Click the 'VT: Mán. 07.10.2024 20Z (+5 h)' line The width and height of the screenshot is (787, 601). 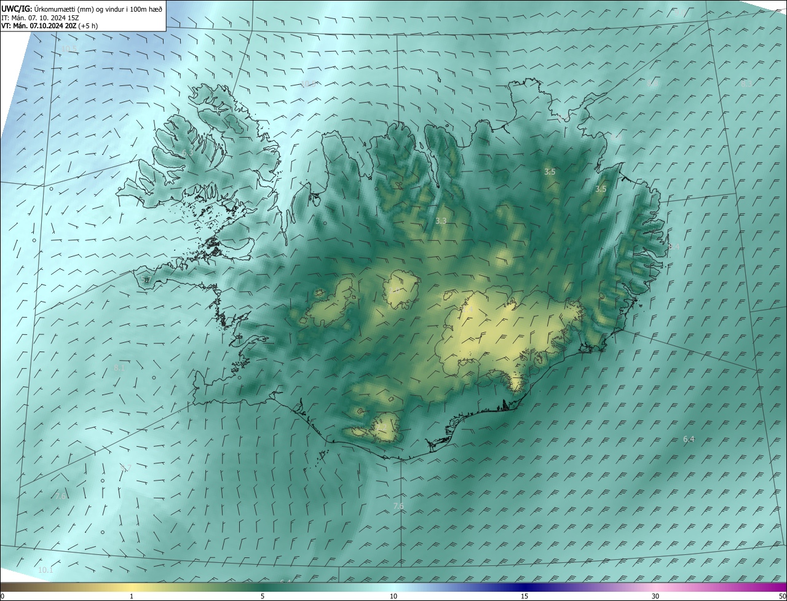(49, 26)
